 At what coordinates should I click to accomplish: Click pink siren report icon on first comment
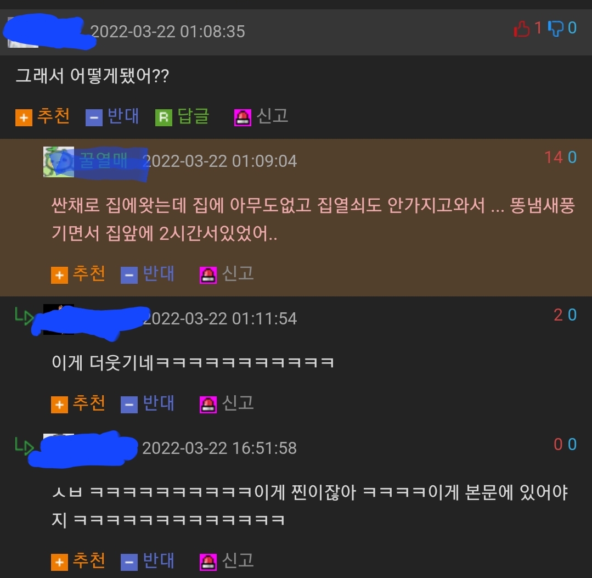[243, 117]
